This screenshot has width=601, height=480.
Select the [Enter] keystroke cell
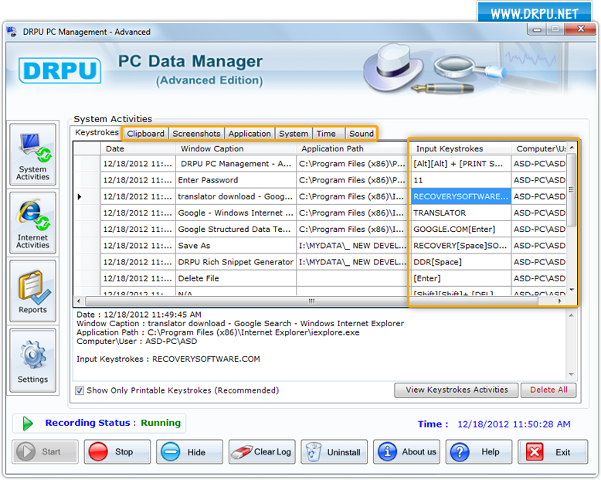coord(460,278)
